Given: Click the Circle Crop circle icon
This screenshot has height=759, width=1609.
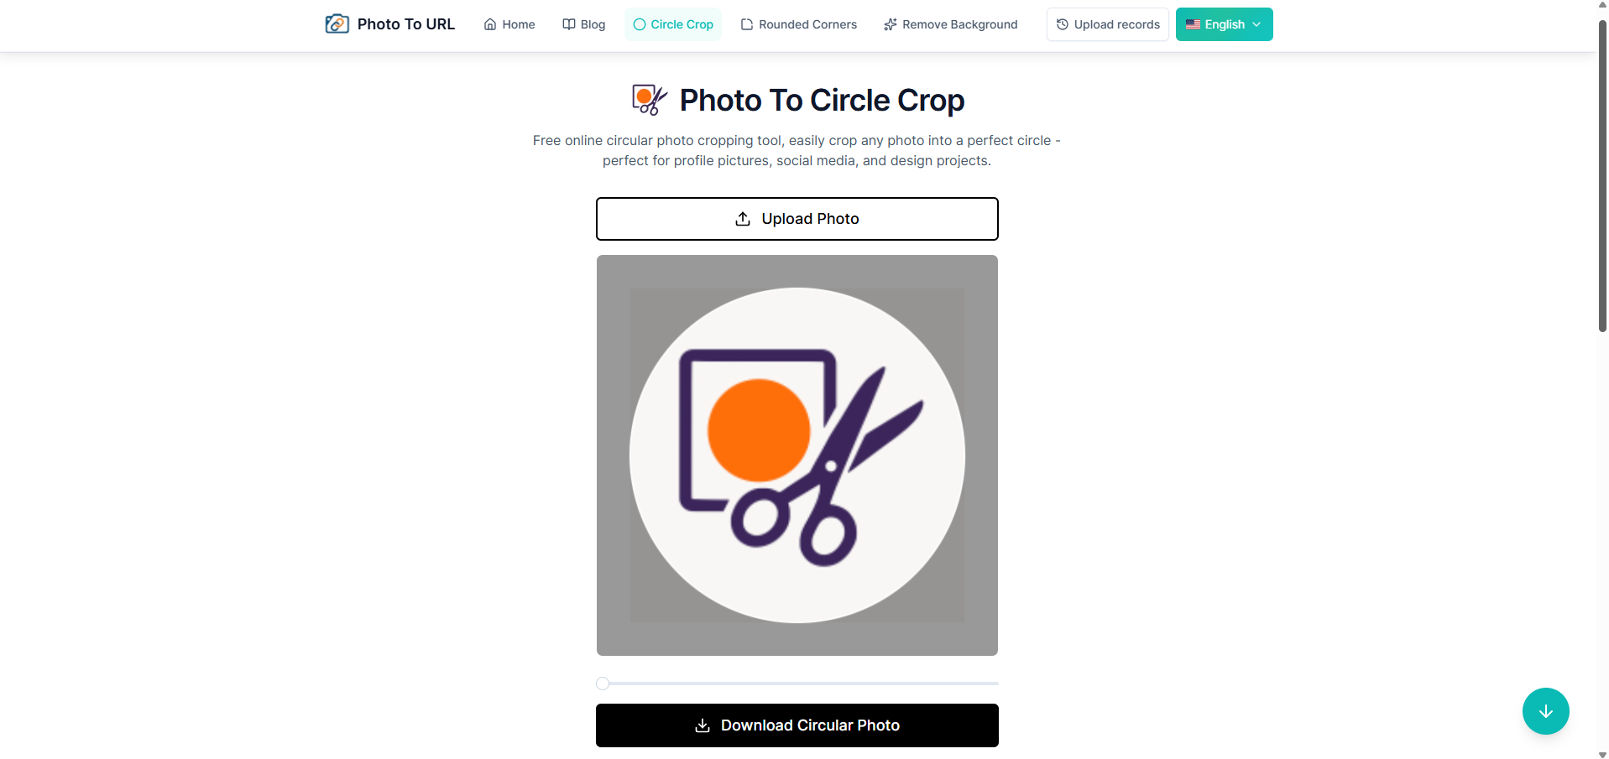Looking at the screenshot, I should (640, 24).
